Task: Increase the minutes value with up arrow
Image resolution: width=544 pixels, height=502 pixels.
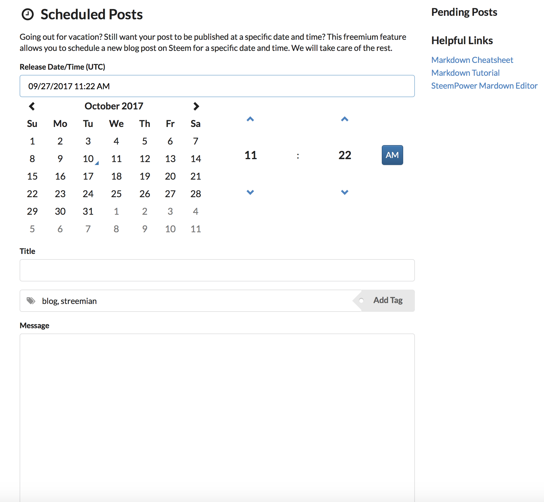Action: pyautogui.click(x=345, y=119)
